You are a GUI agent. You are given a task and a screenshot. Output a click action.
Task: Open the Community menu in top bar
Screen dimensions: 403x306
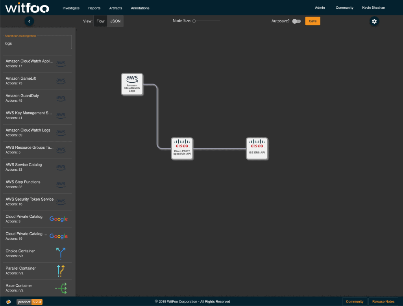(x=344, y=8)
